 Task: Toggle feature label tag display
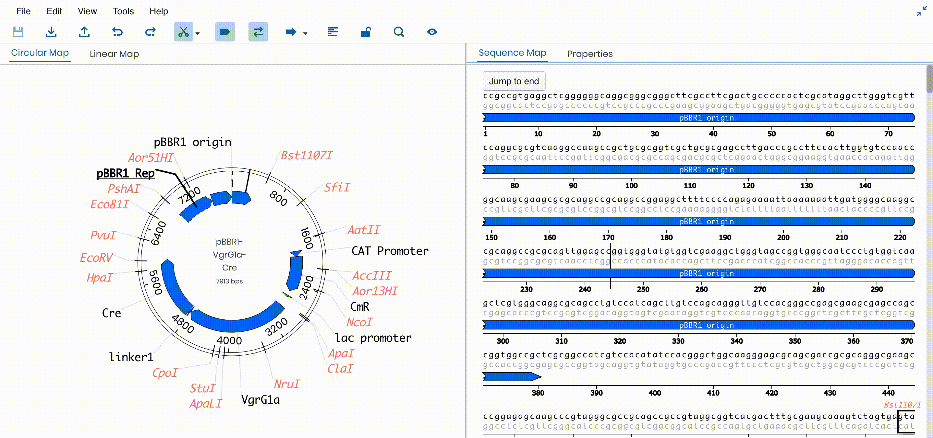pyautogui.click(x=225, y=32)
